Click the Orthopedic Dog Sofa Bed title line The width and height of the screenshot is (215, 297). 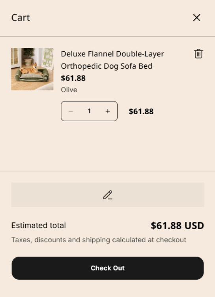pos(107,66)
